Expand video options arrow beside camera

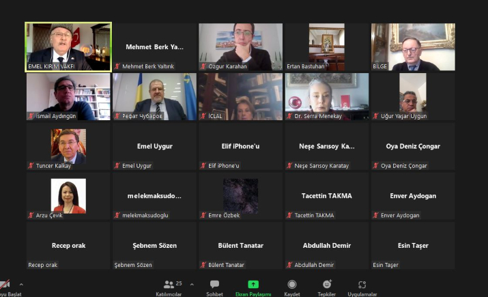(x=21, y=284)
